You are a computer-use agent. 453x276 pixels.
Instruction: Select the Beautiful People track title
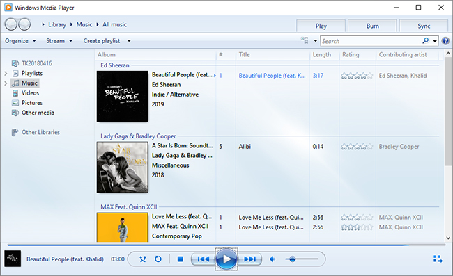point(272,76)
